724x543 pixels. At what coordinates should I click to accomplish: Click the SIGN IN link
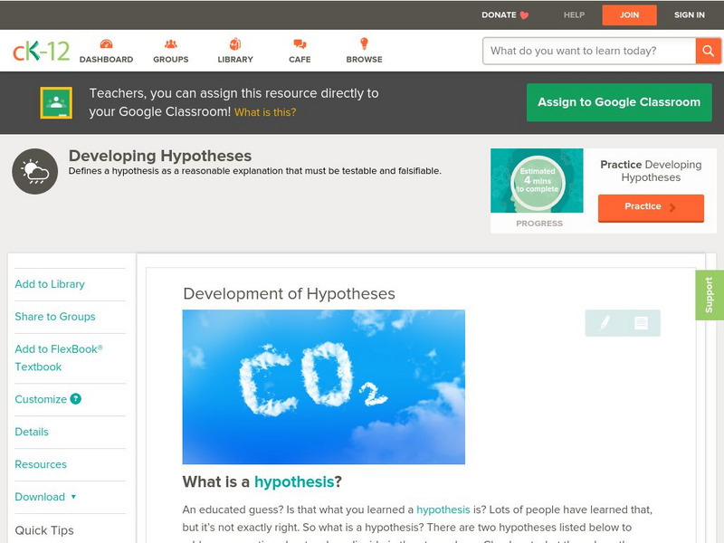click(x=690, y=15)
